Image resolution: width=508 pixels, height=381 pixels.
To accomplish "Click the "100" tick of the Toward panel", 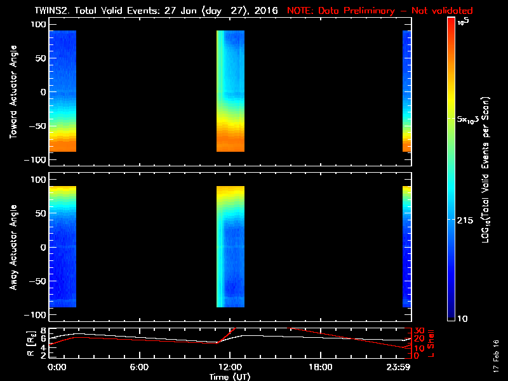I will point(38,25).
